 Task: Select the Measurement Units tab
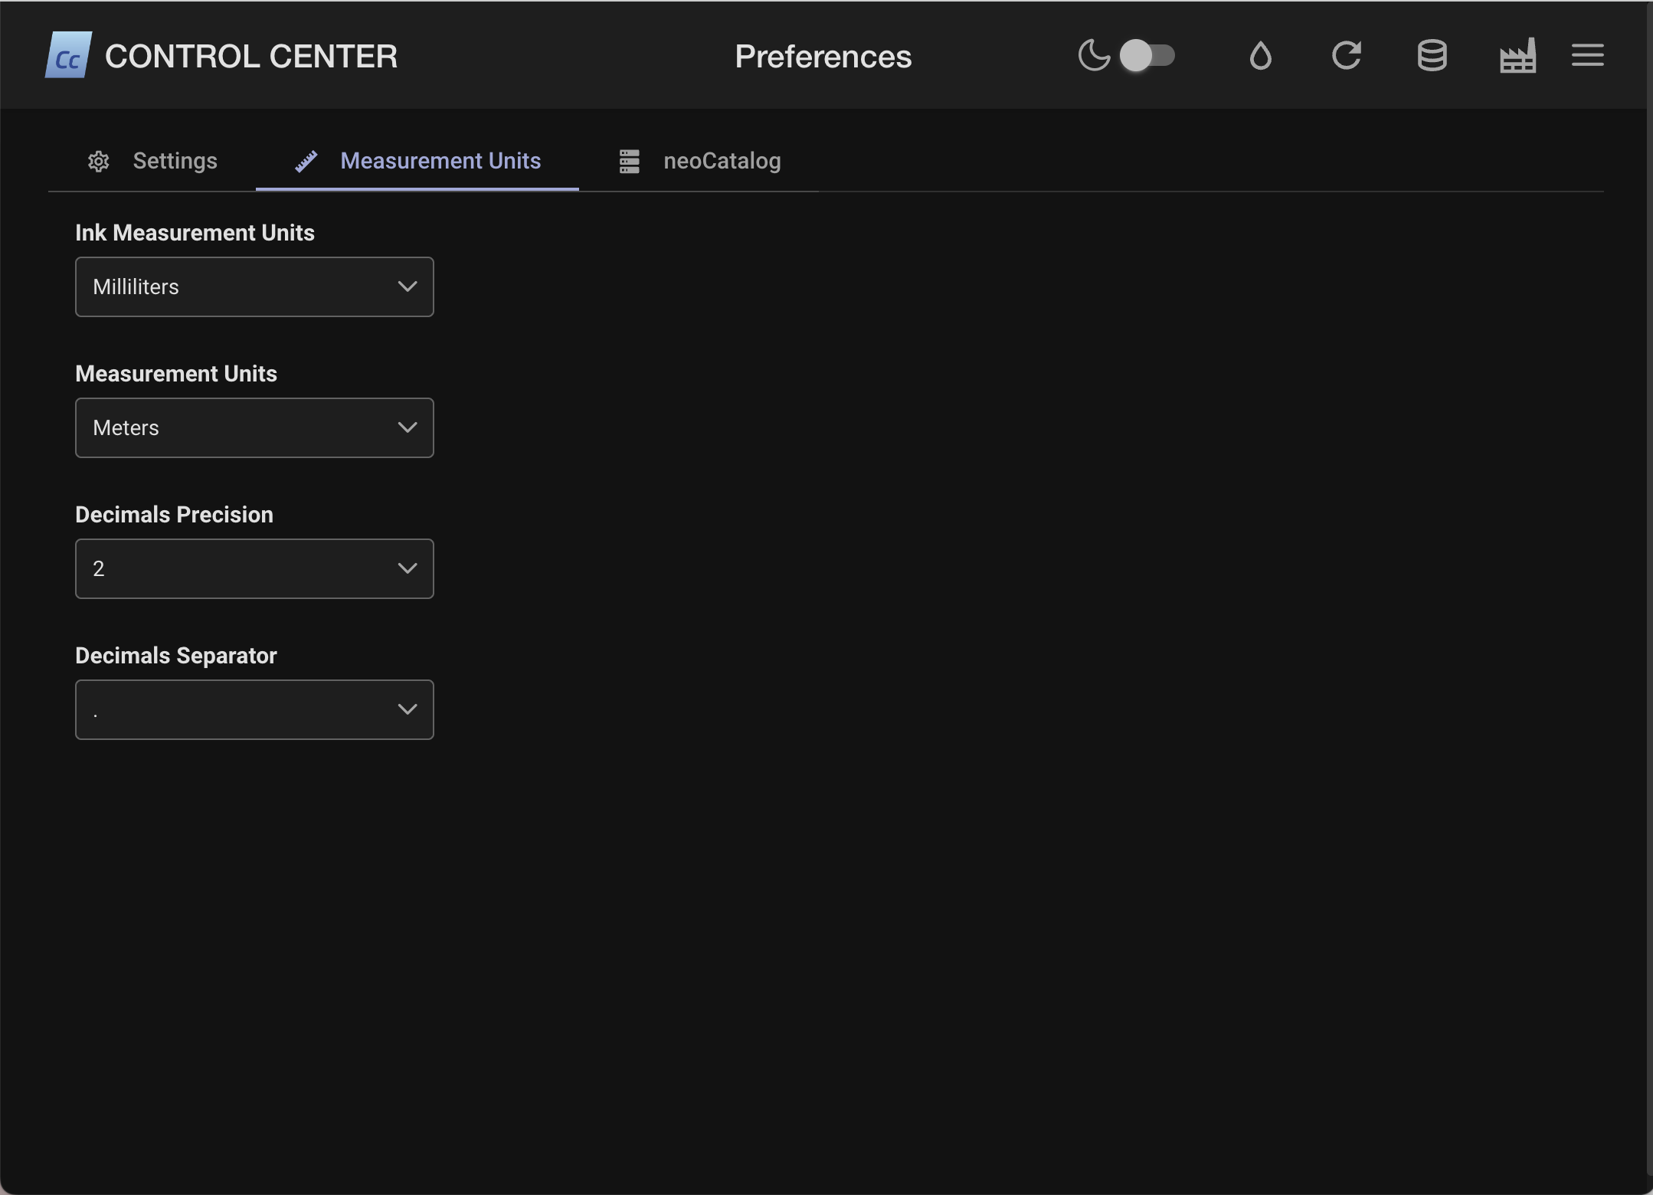440,161
